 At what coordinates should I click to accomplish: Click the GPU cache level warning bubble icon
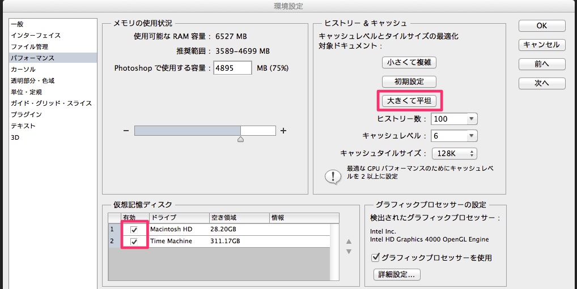(332, 176)
